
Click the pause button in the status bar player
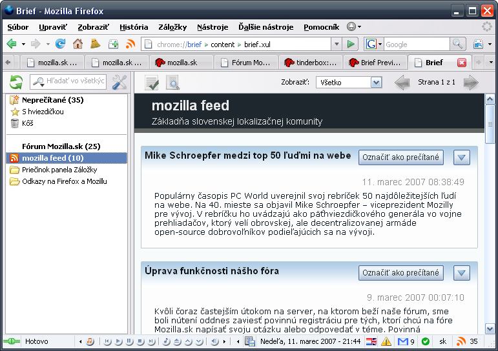(129, 341)
